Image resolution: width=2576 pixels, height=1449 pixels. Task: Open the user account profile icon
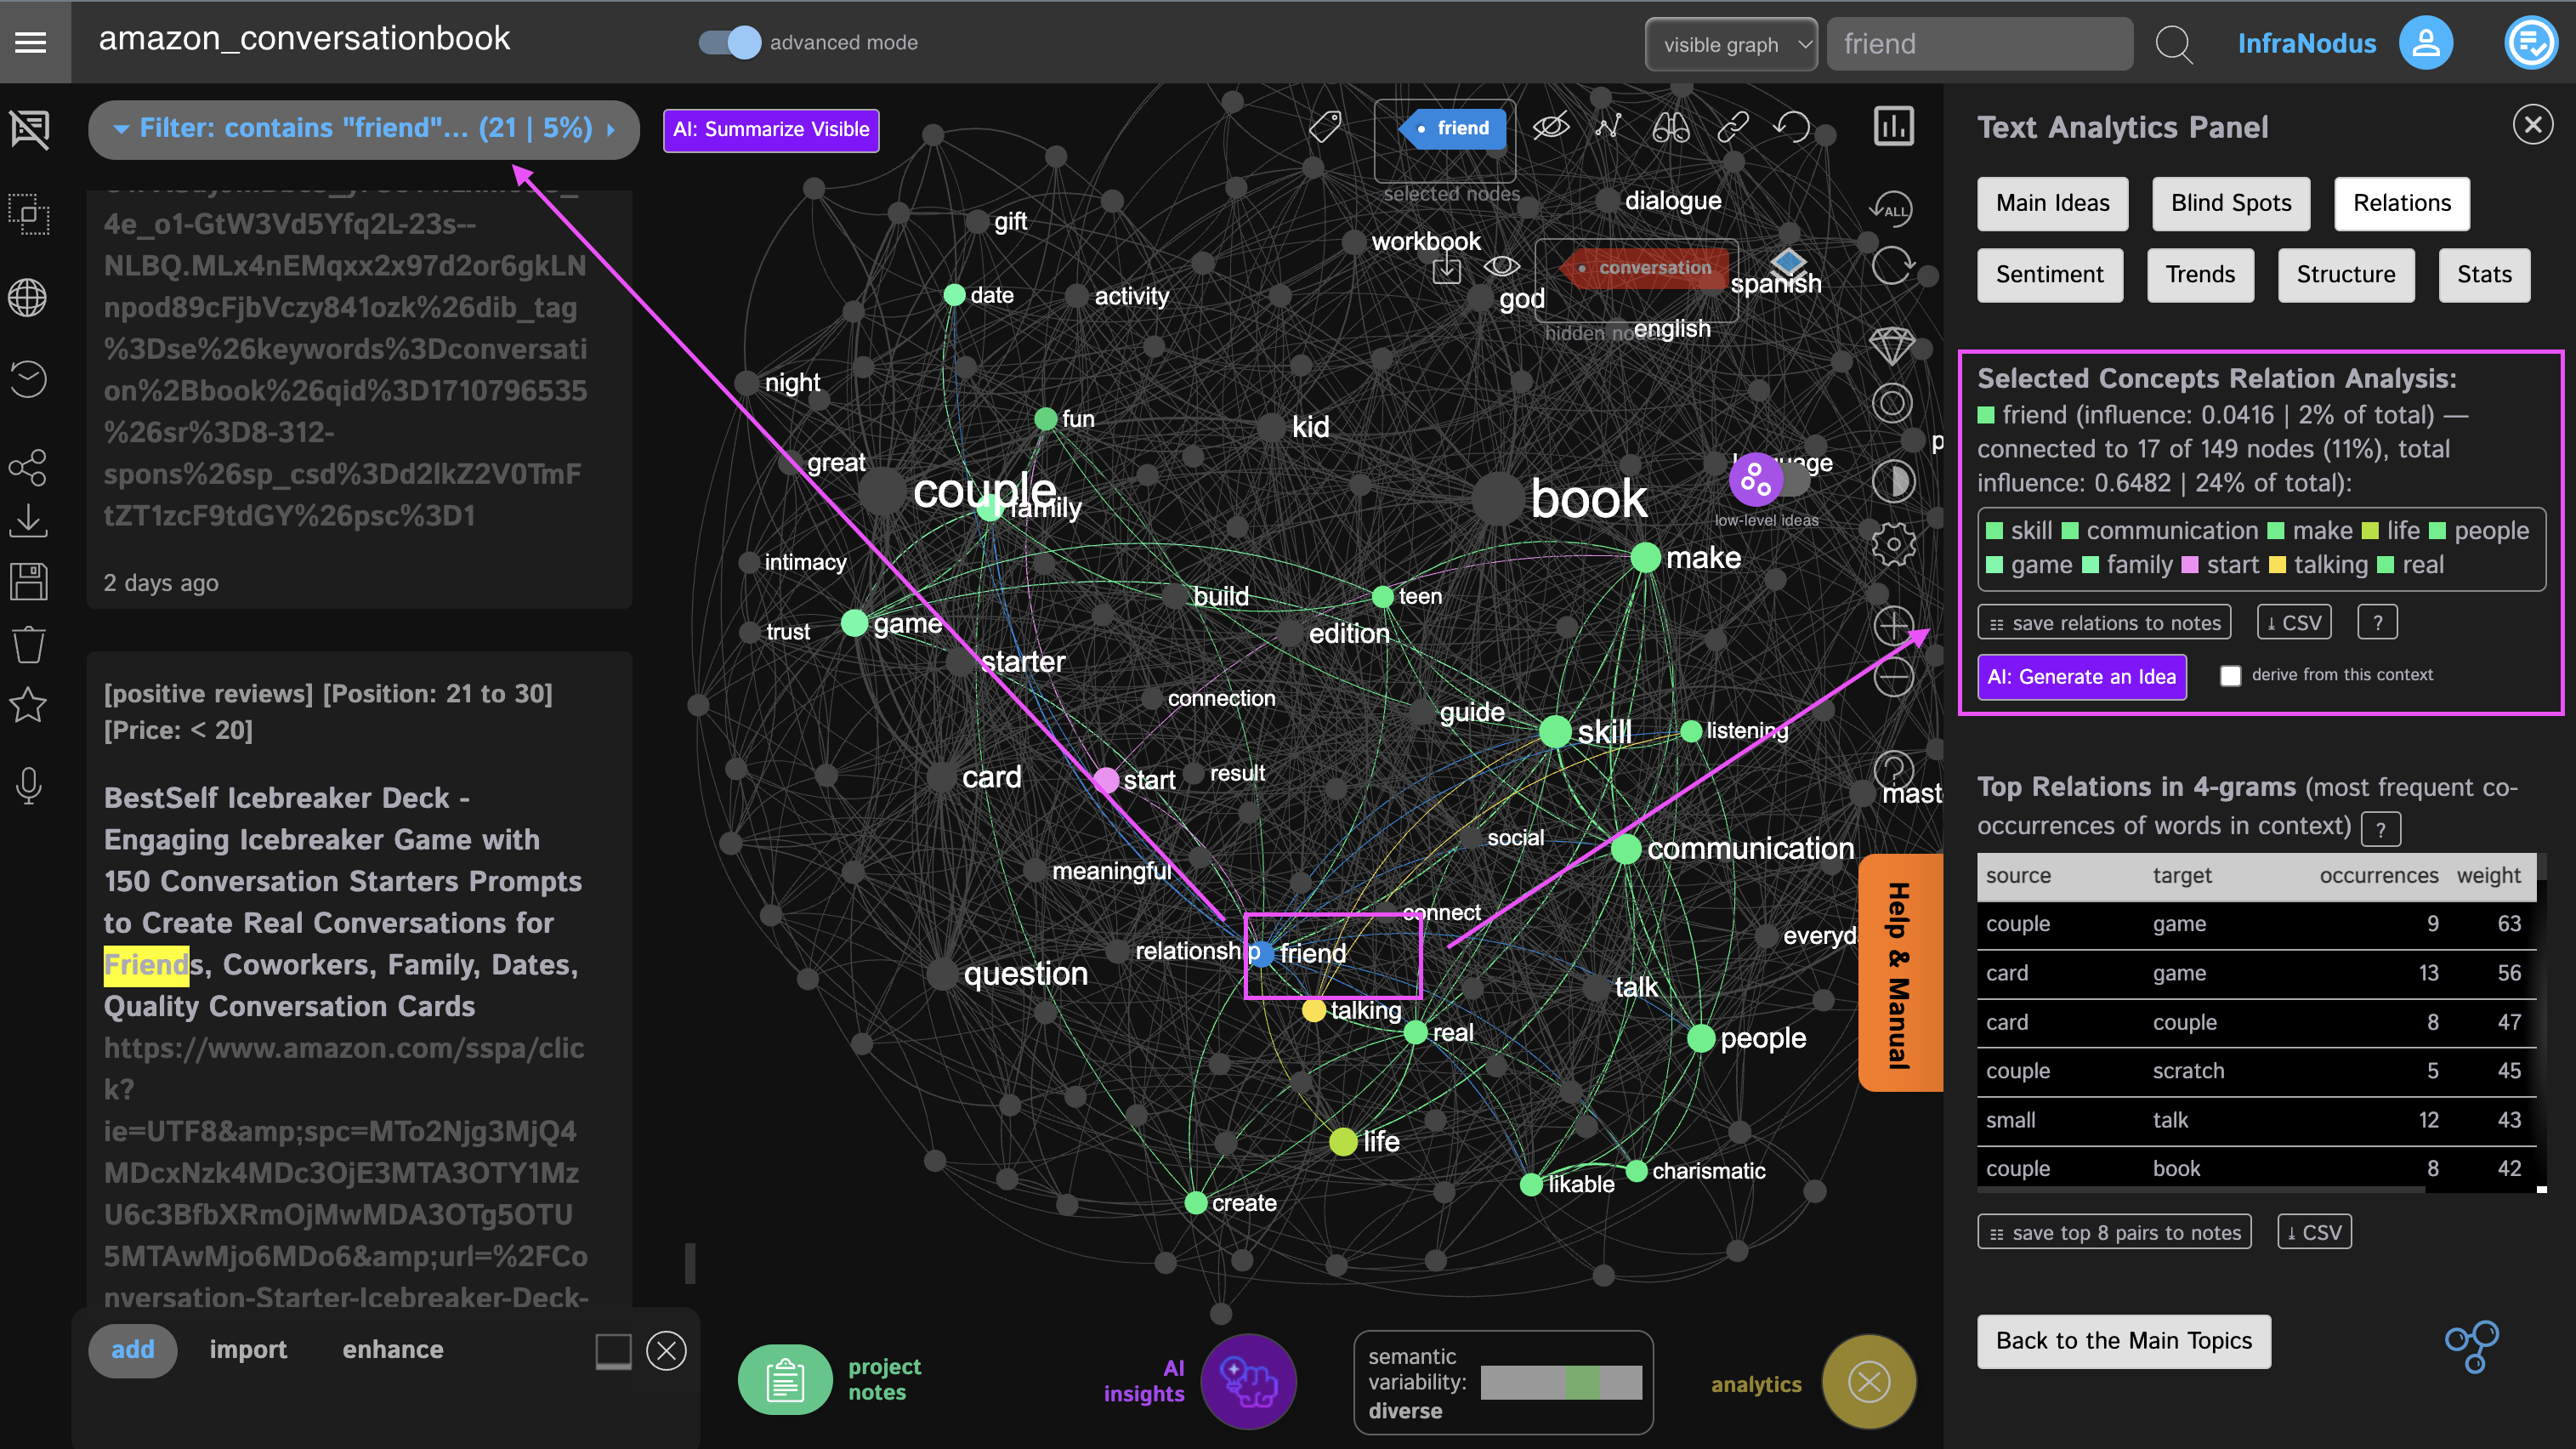(x=2425, y=44)
